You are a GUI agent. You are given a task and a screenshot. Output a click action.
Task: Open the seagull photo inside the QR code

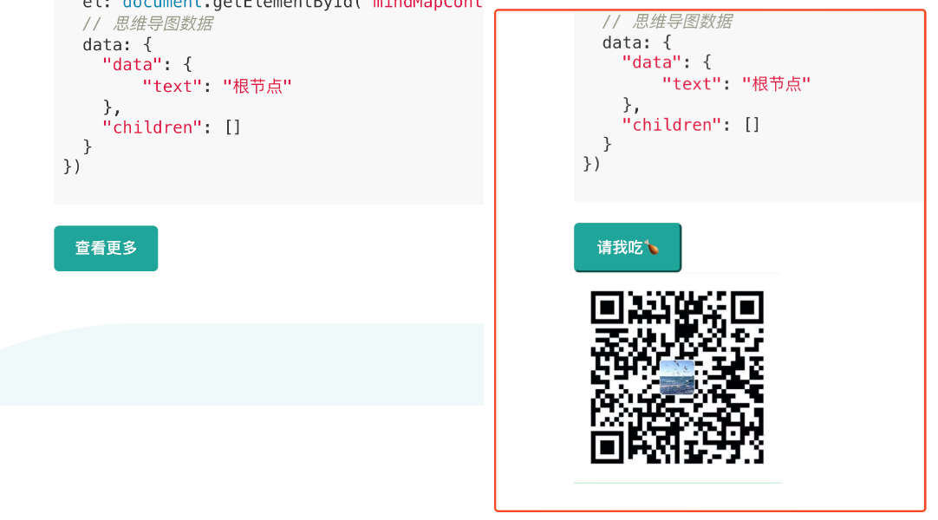coord(677,377)
